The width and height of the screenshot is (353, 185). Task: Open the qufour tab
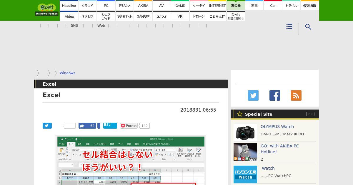click(x=161, y=16)
